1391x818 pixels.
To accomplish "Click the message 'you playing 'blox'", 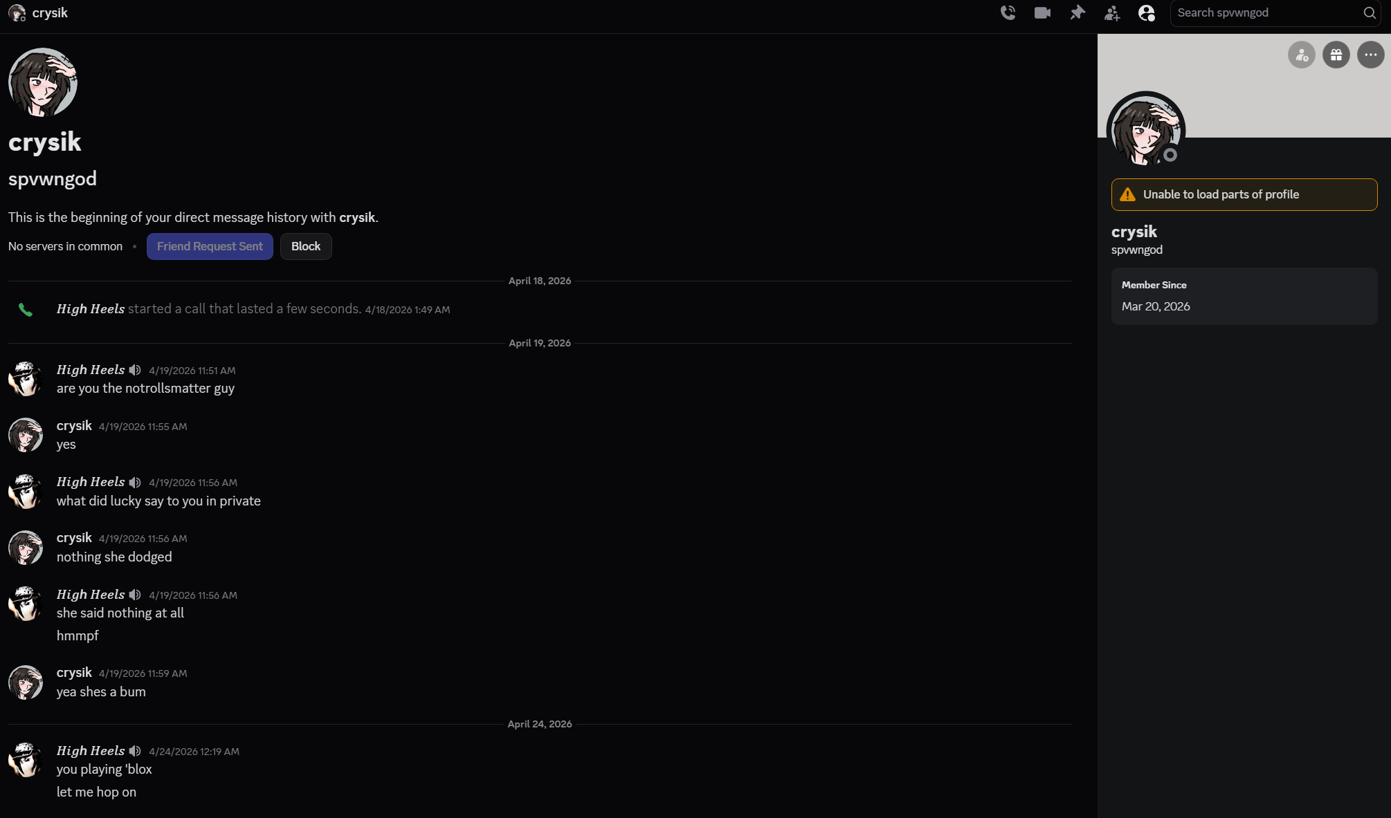I will (x=104, y=770).
